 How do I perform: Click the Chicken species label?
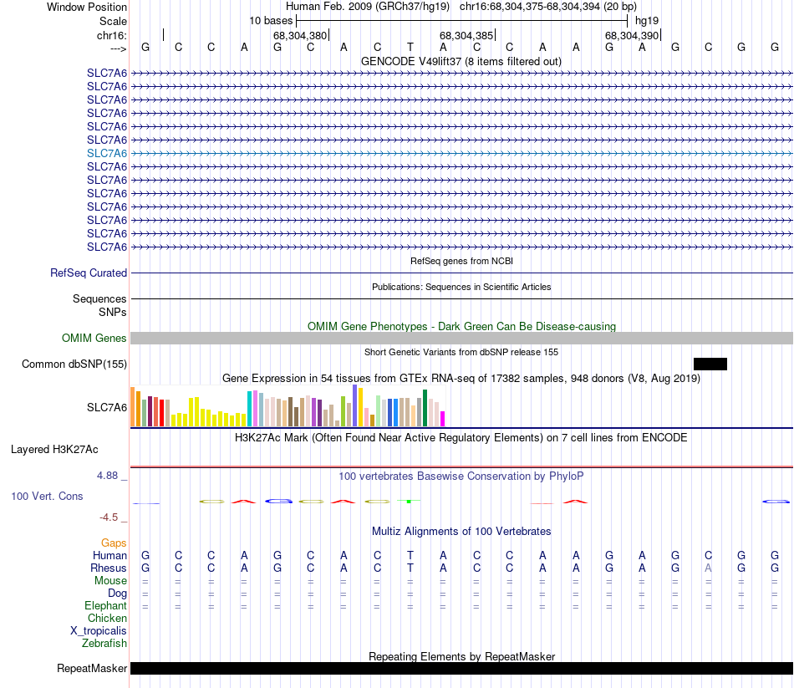(x=107, y=618)
